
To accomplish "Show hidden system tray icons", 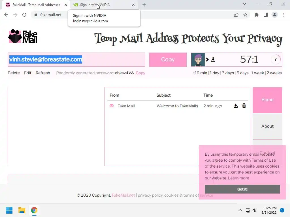I will coord(240,210).
